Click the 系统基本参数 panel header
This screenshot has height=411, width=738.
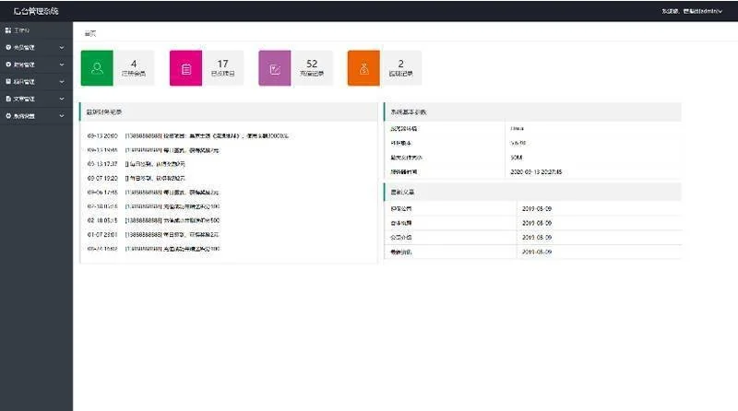coord(531,112)
